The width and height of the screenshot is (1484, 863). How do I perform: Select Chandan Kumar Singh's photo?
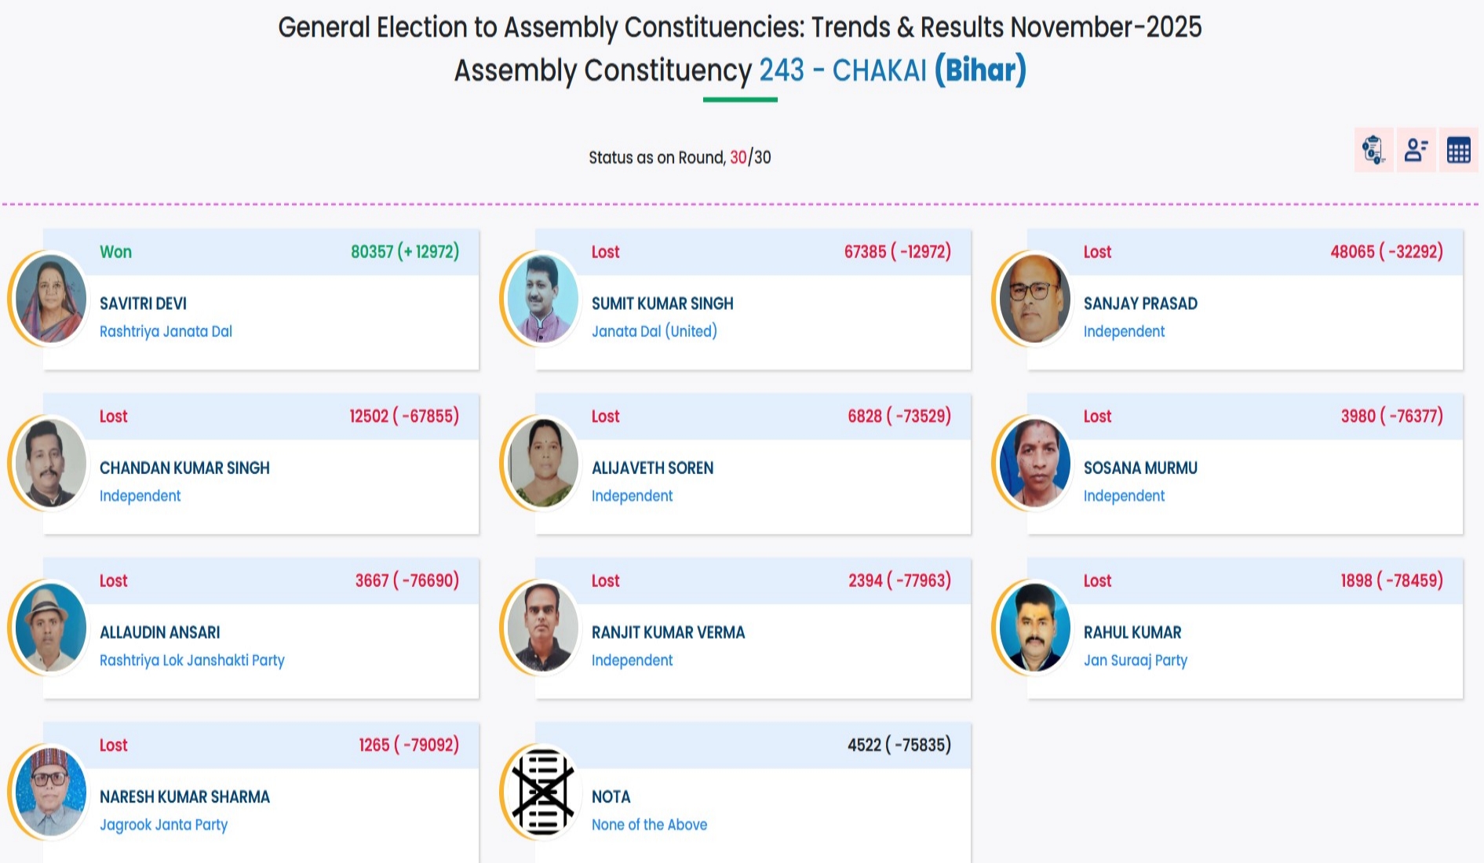(51, 463)
